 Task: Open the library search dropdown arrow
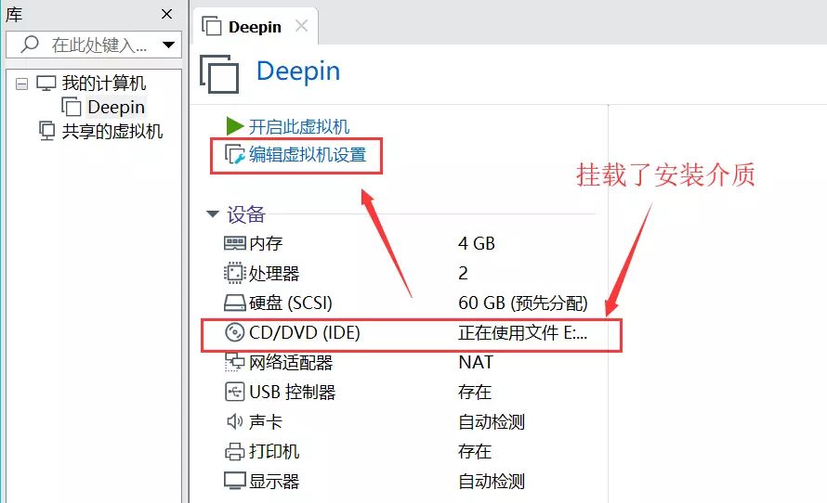(x=169, y=45)
